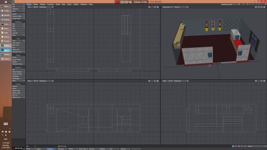The height and width of the screenshot is (150, 267).
Task: Select the Points to Polys tool
Action: tap(18, 74)
